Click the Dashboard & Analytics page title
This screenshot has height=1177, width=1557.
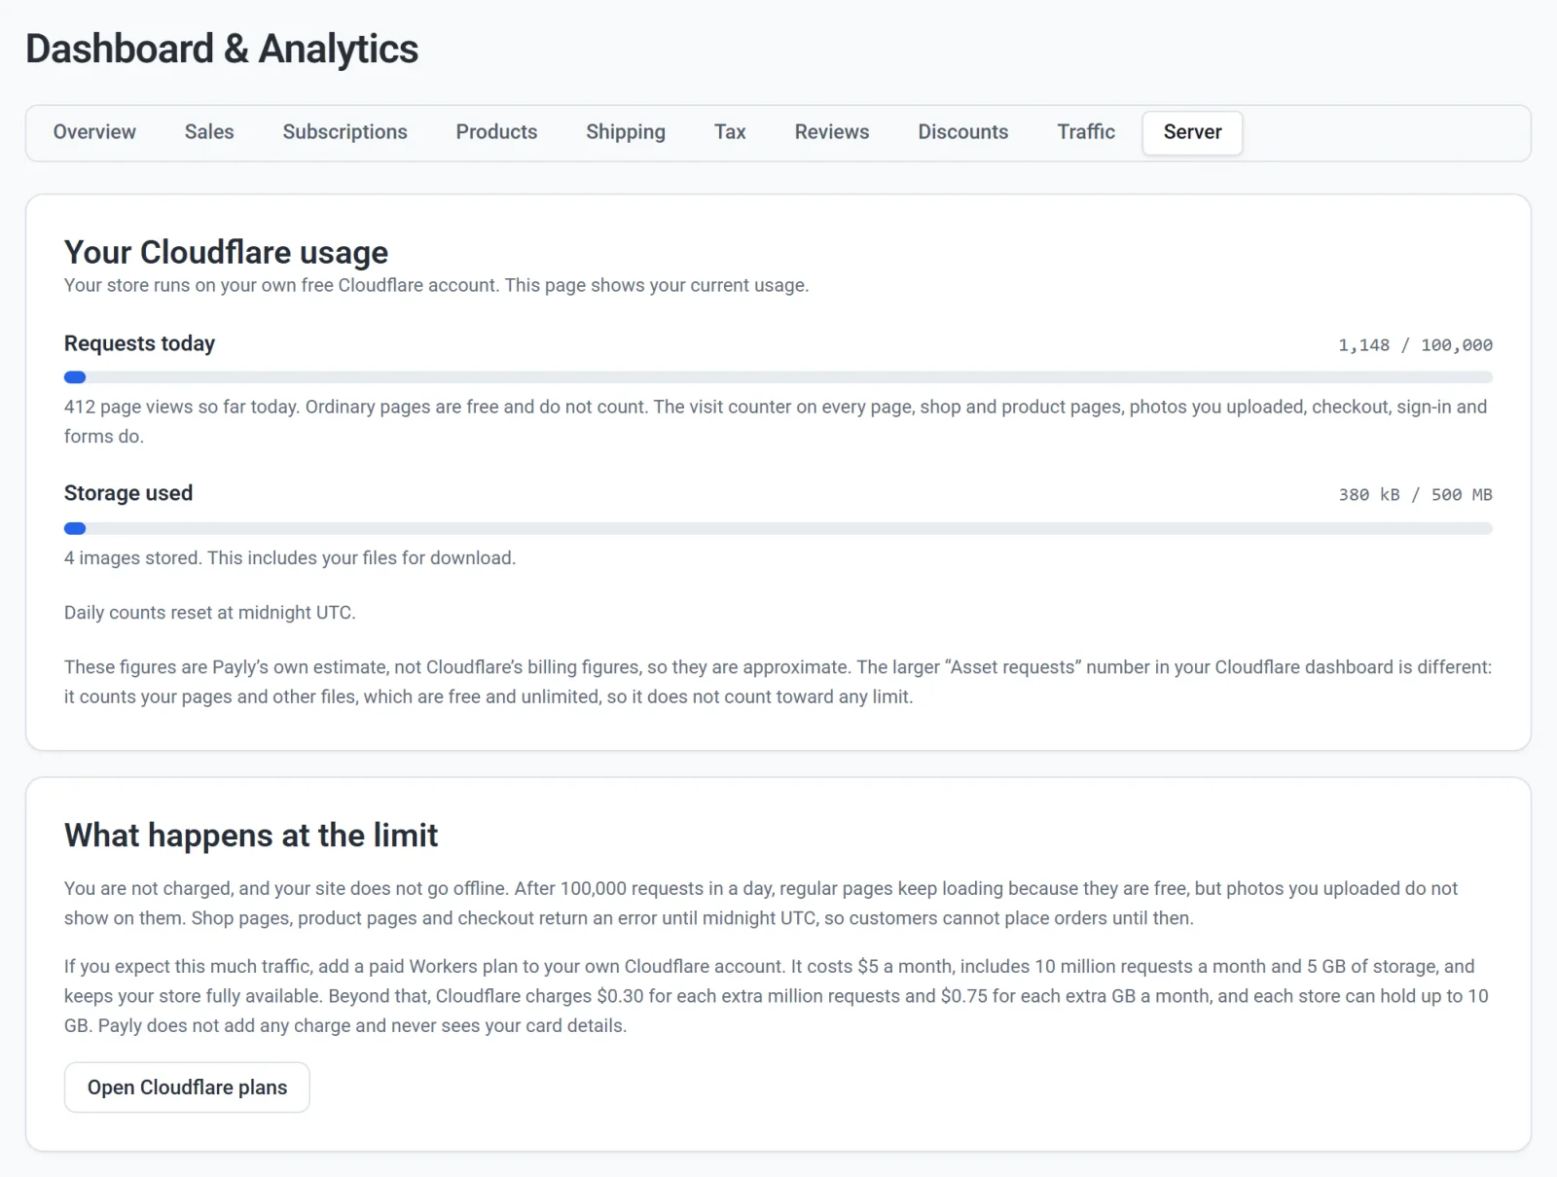pos(222,49)
